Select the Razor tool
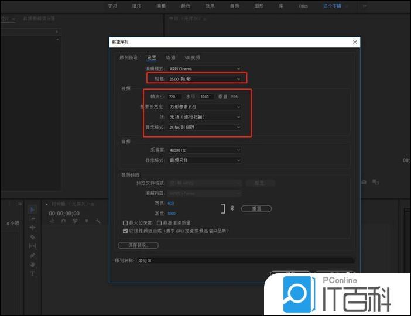411x316 pixels. pos(33,237)
